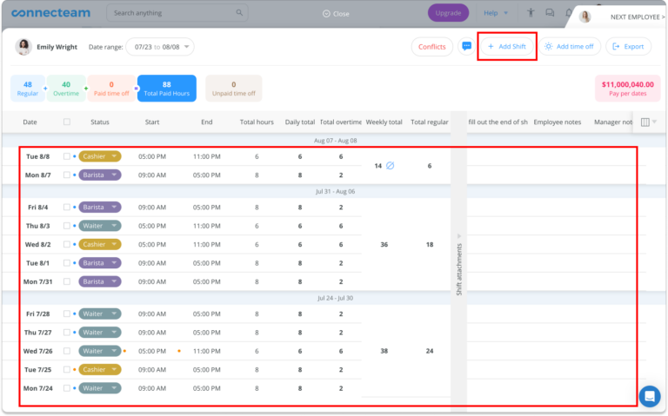
Task: Click in the Search anything field
Action: [x=177, y=13]
